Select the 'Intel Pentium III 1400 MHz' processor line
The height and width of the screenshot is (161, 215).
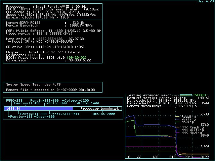(x=46, y=7)
